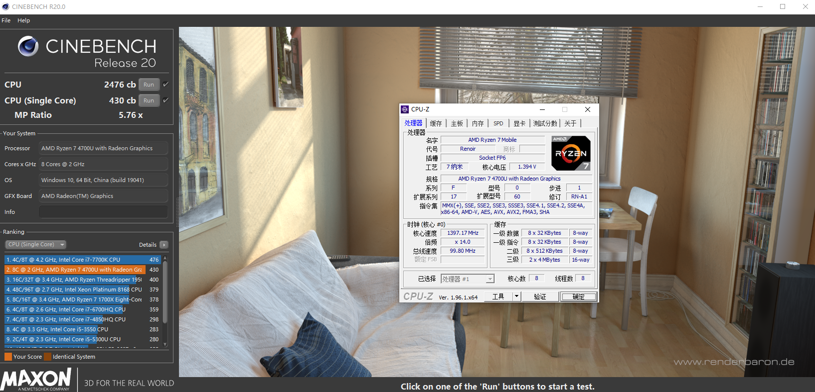Switch to the 内存 tab in CPU-Z
This screenshot has height=392, width=815.
click(478, 123)
